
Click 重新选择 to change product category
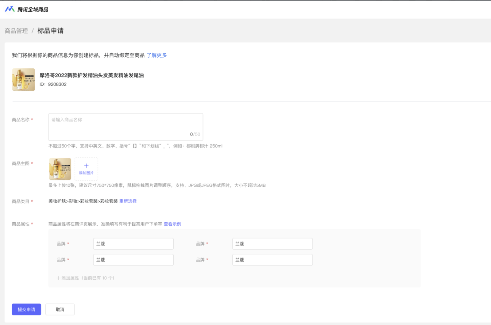128,201
